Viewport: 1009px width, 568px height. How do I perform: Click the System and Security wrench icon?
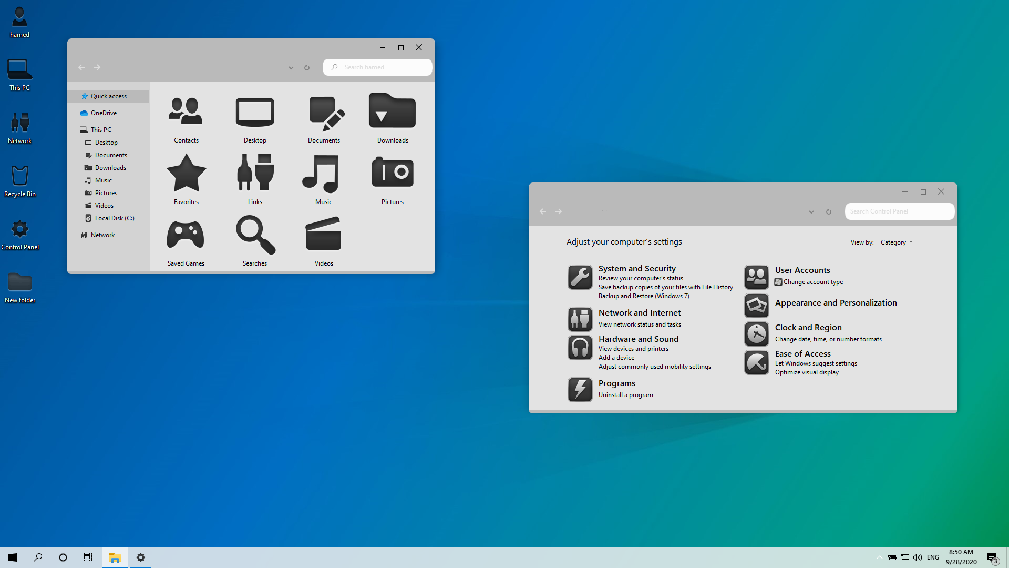point(580,277)
